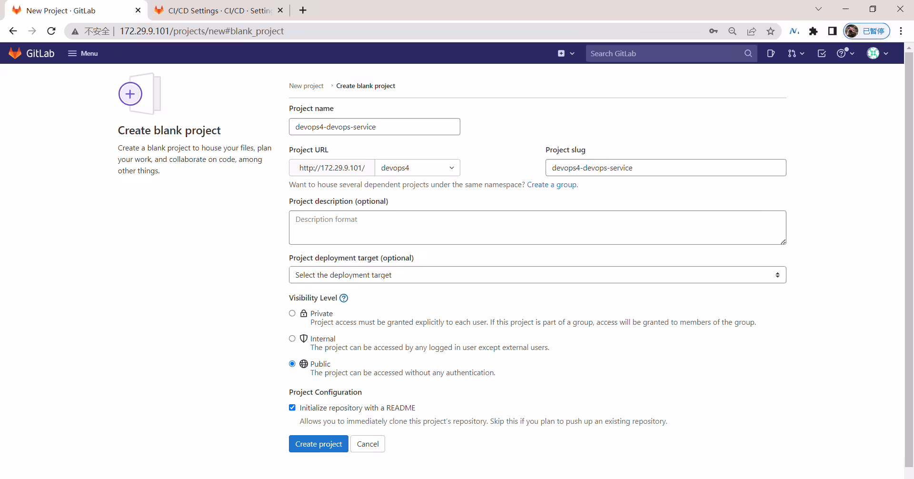
Task: Click the Visibility Level help icon
Action: [x=344, y=298]
